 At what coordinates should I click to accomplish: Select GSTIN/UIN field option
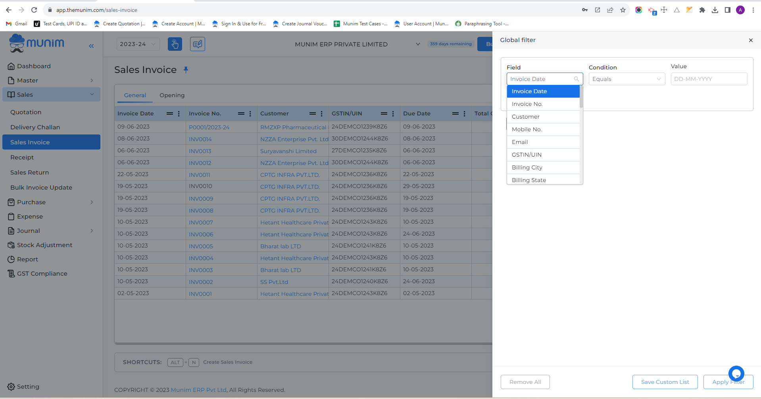543,155
